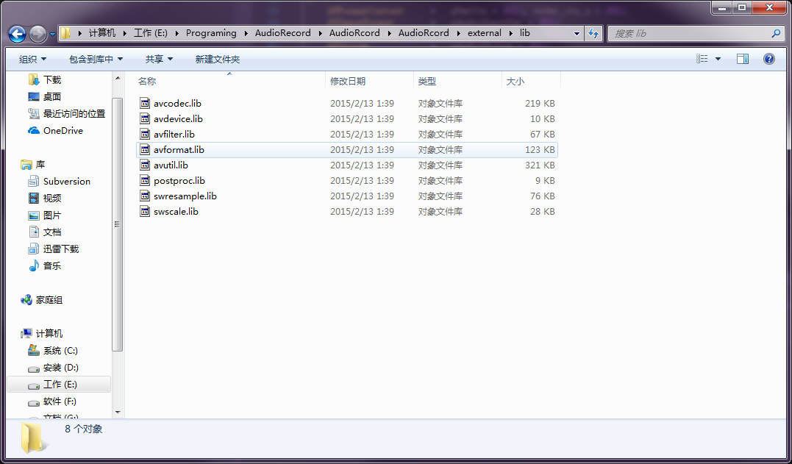The image size is (792, 464).
Task: Click the refresh button beside address bar
Action: pyautogui.click(x=593, y=33)
